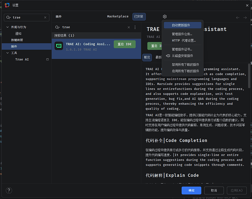The image size is (252, 199).
Task: Click the 代码补全 Code Completion heading
Action: coord(176,140)
